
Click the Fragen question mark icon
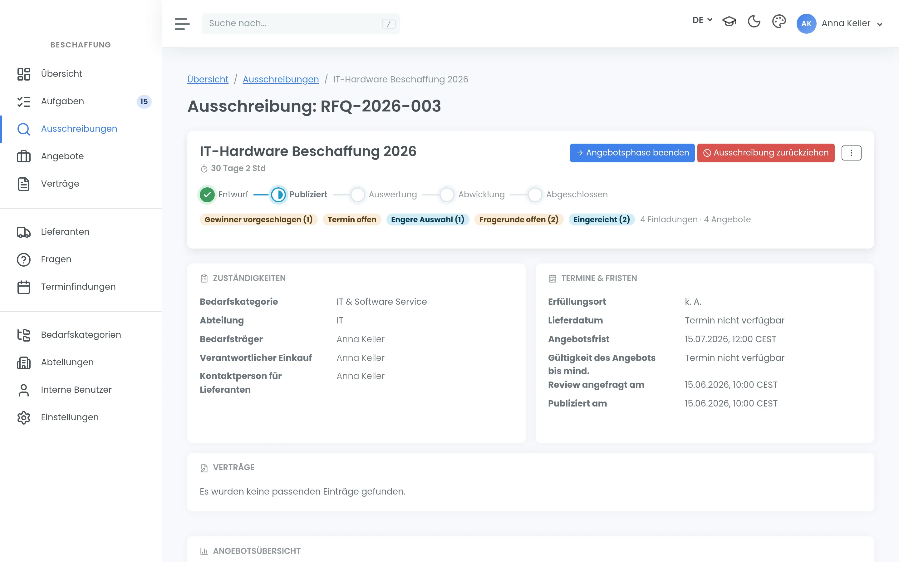pos(24,259)
